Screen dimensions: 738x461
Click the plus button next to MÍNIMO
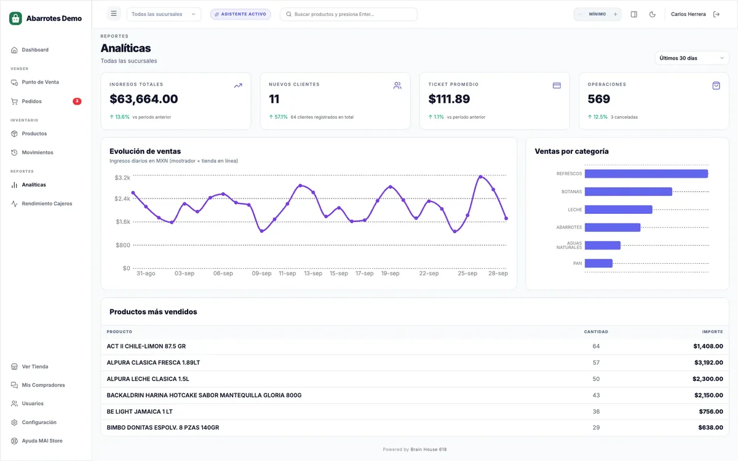coord(615,14)
